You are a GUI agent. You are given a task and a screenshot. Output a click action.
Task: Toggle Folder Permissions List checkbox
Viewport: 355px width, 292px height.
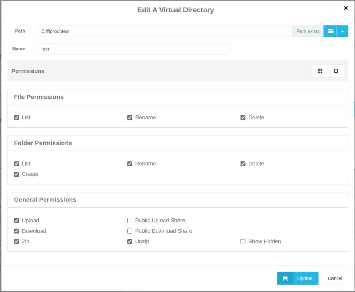pos(16,164)
